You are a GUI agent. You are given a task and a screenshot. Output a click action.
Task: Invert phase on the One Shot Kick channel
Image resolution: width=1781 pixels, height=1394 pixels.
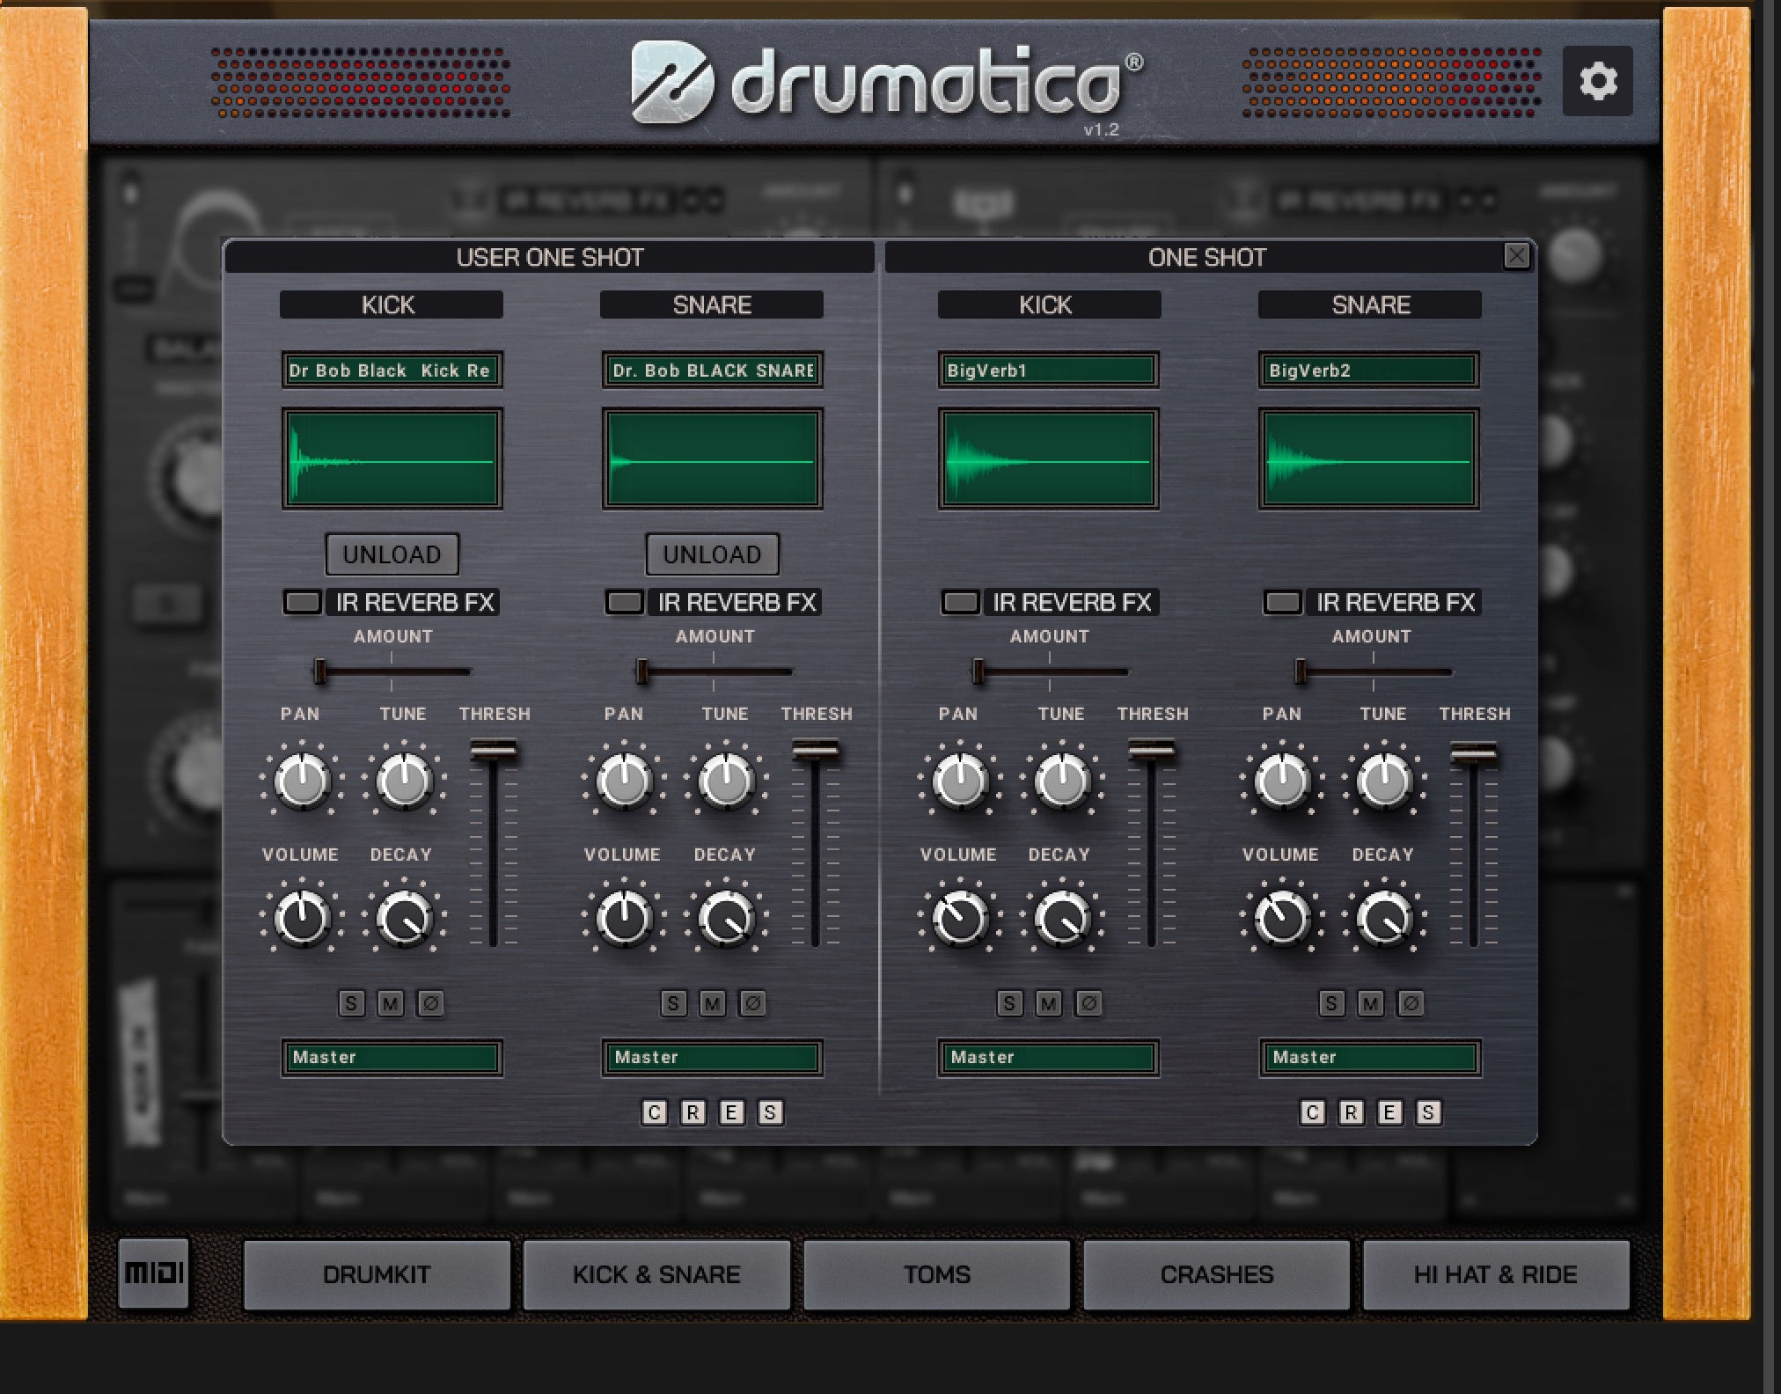(x=1088, y=1003)
